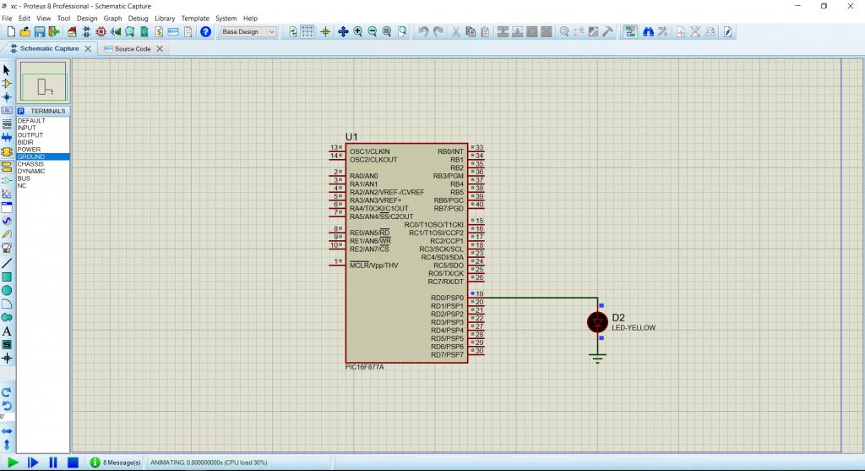The height and width of the screenshot is (471, 865).
Task: Open the Bill of Materials dollar icon
Action: pyautogui.click(x=159, y=32)
